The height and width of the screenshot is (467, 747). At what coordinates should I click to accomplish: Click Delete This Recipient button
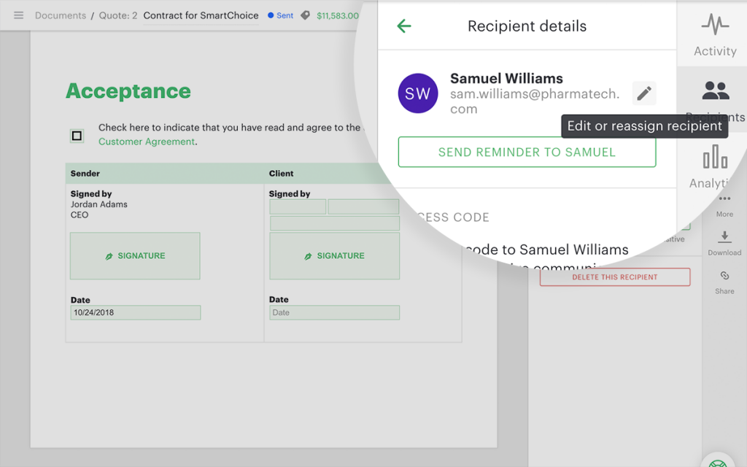[614, 277]
